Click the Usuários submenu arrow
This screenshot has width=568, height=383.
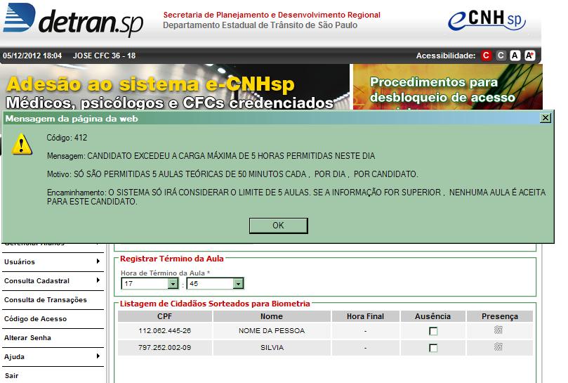tap(98, 261)
